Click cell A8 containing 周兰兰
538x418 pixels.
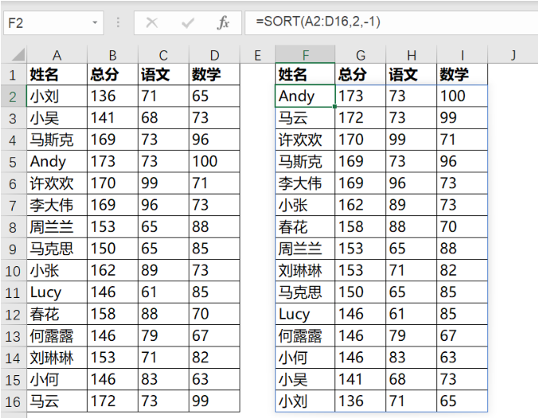tap(57, 226)
